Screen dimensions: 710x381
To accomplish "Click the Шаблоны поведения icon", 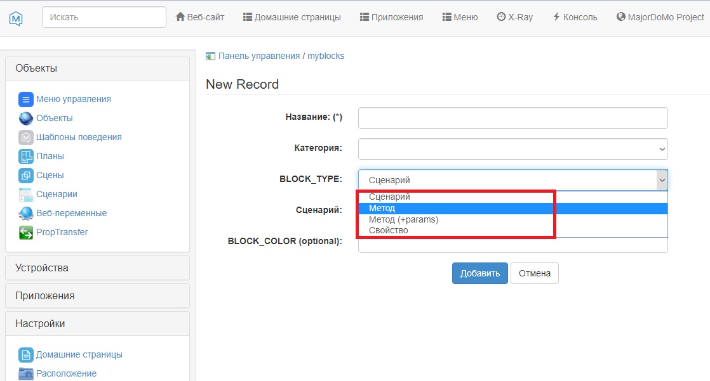I will (x=25, y=138).
